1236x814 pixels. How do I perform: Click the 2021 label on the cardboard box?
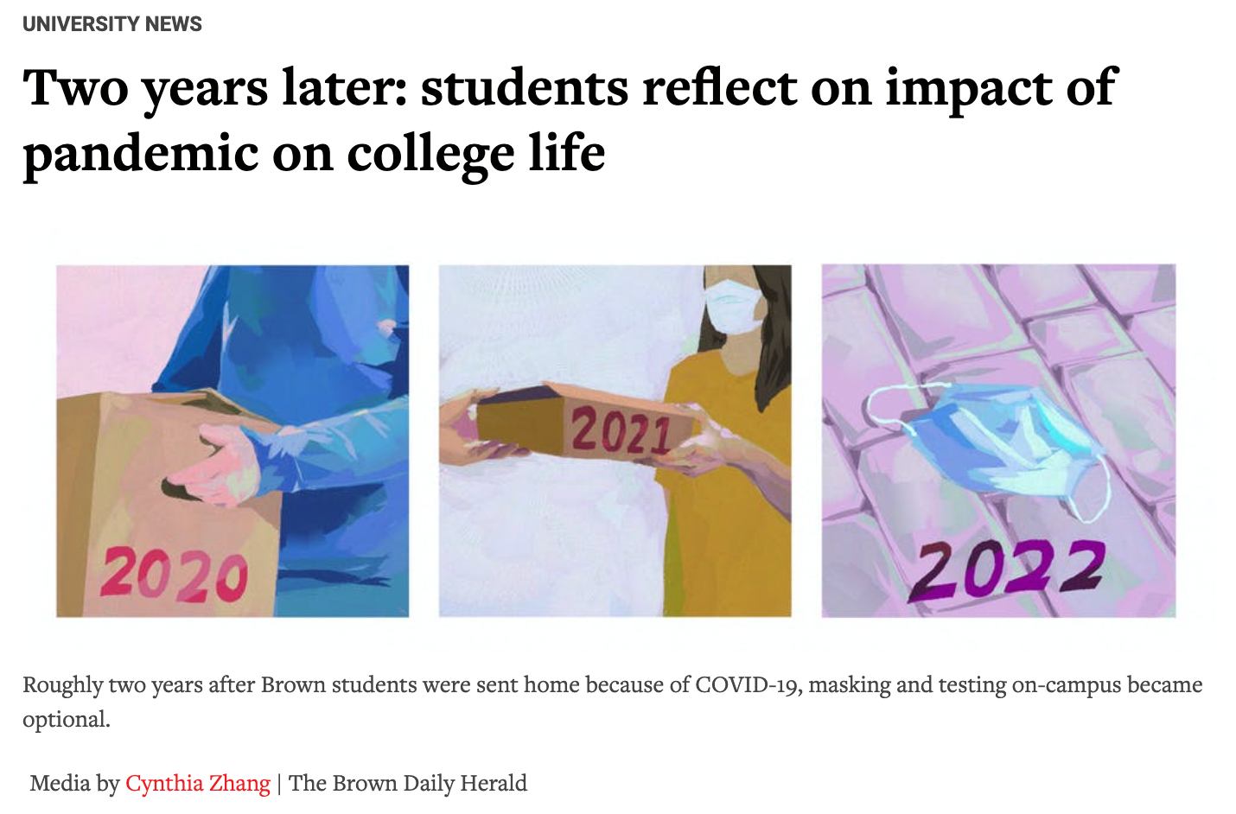(x=621, y=431)
